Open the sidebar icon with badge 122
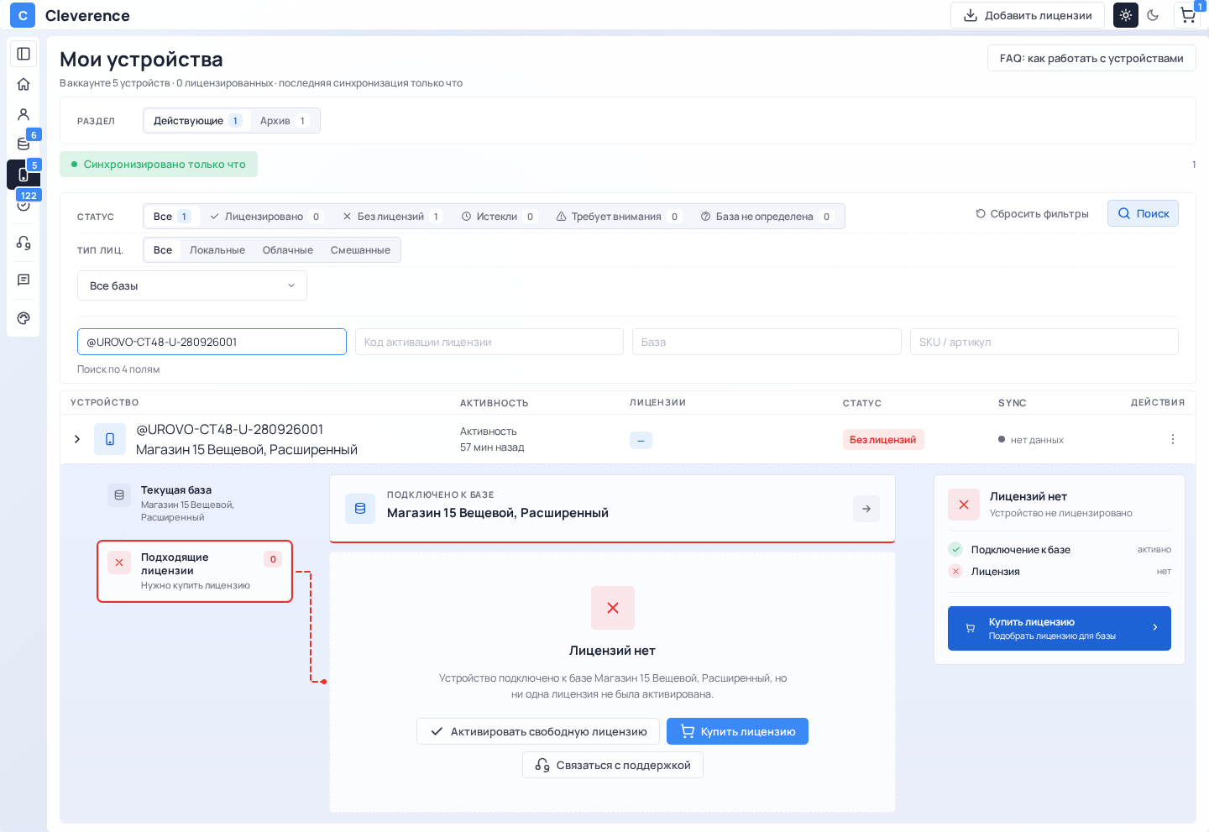The width and height of the screenshot is (1209, 832). tap(24, 204)
